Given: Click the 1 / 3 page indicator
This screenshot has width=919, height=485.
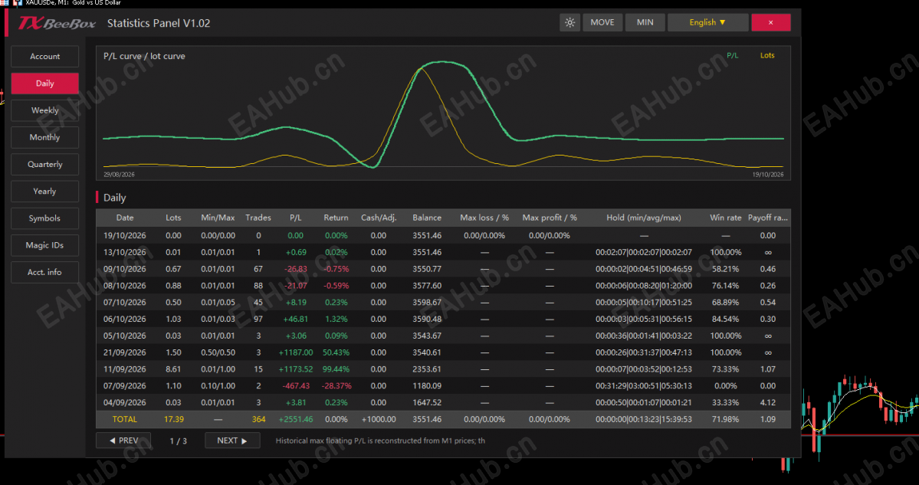Looking at the screenshot, I should [178, 441].
